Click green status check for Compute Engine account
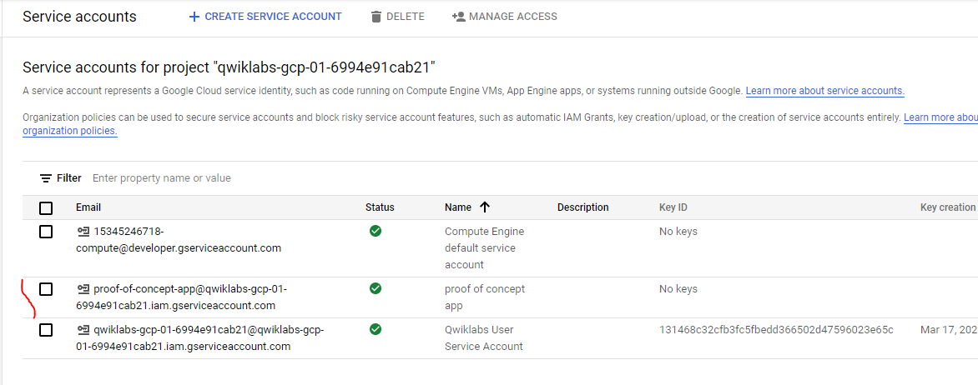The height and width of the screenshot is (385, 978). 376,231
